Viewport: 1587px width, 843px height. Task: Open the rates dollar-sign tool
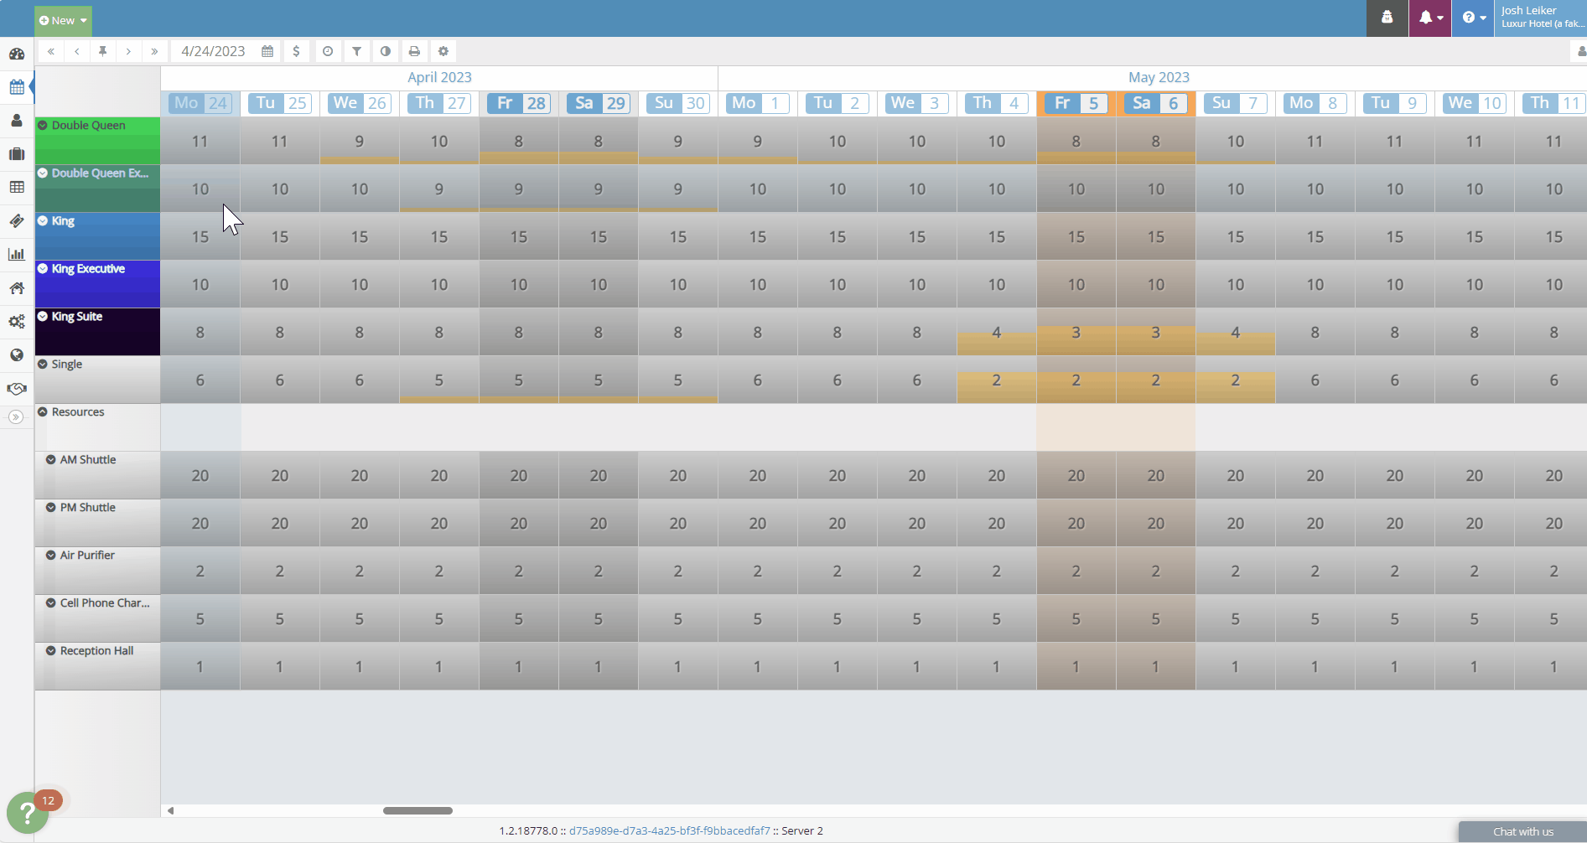click(x=297, y=51)
